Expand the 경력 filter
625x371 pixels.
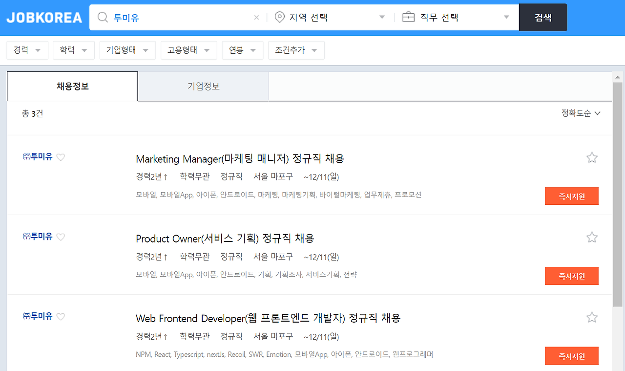(27, 50)
